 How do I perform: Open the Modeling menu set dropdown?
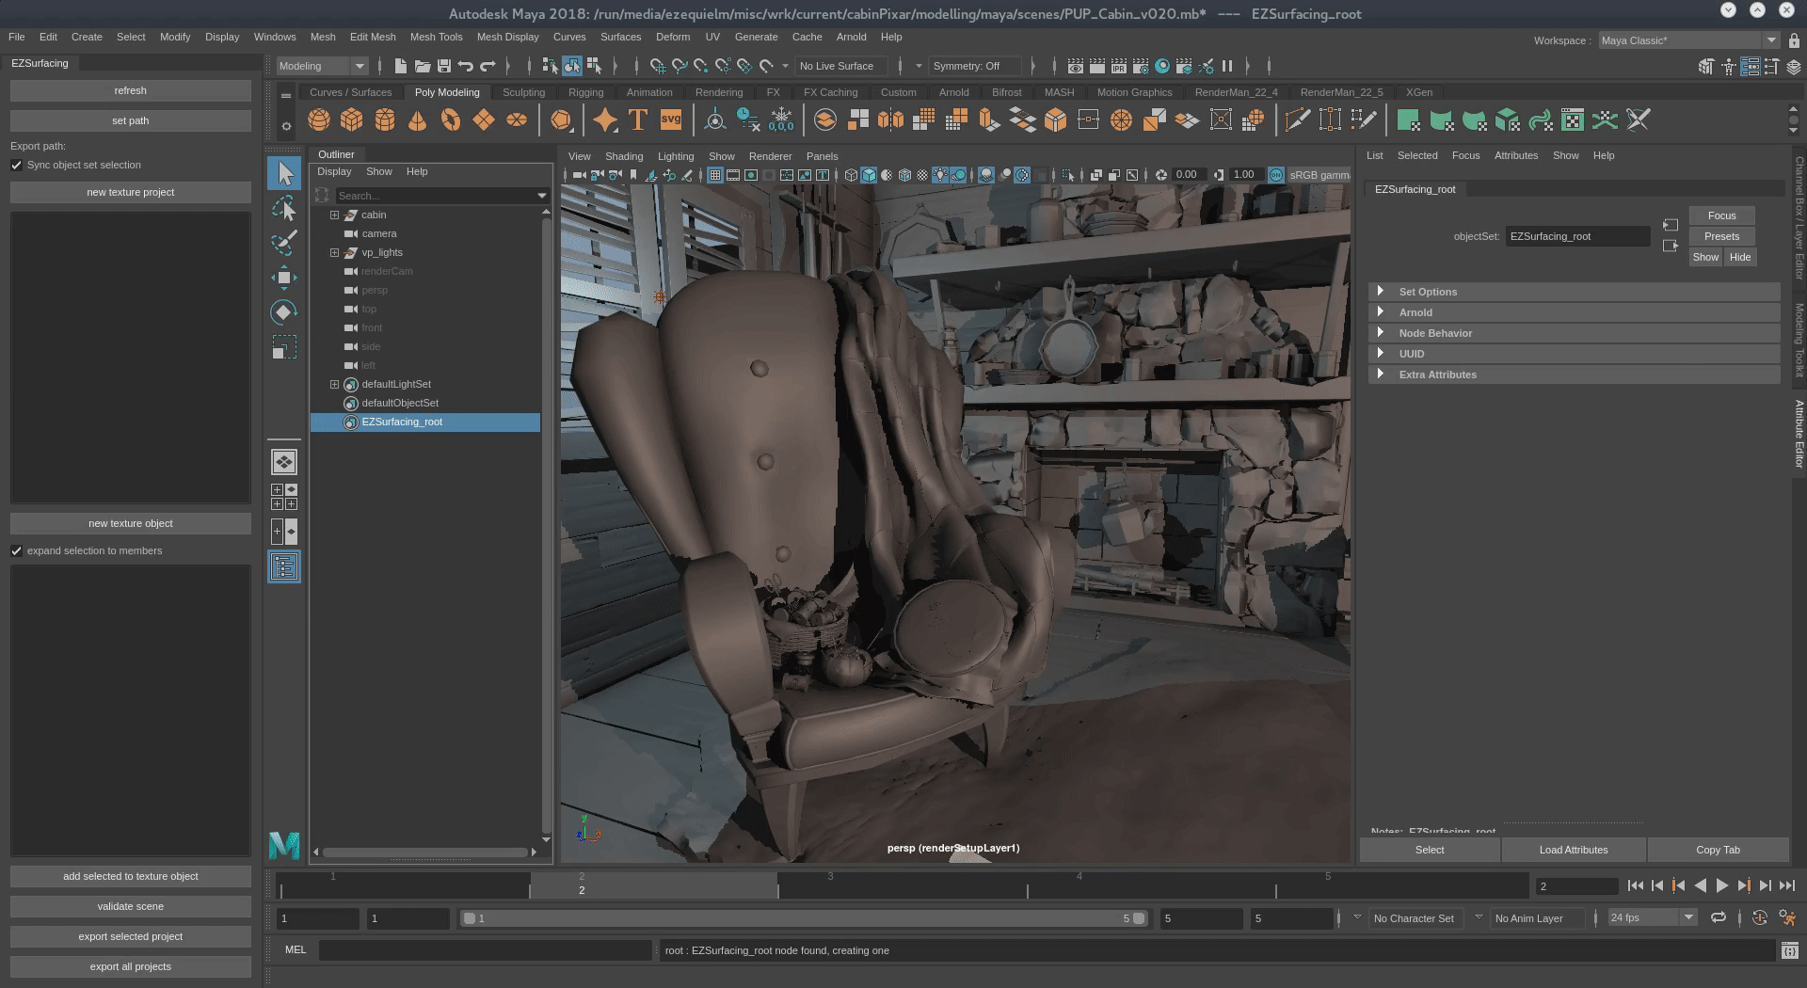pos(322,66)
